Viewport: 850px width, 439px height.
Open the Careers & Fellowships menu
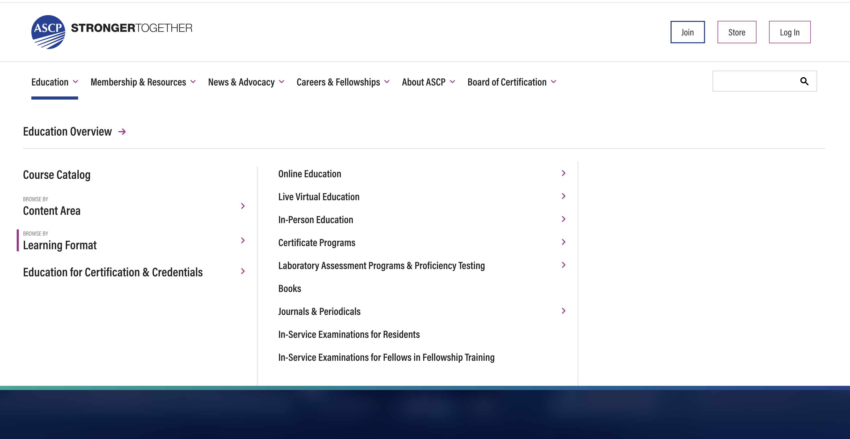[338, 82]
